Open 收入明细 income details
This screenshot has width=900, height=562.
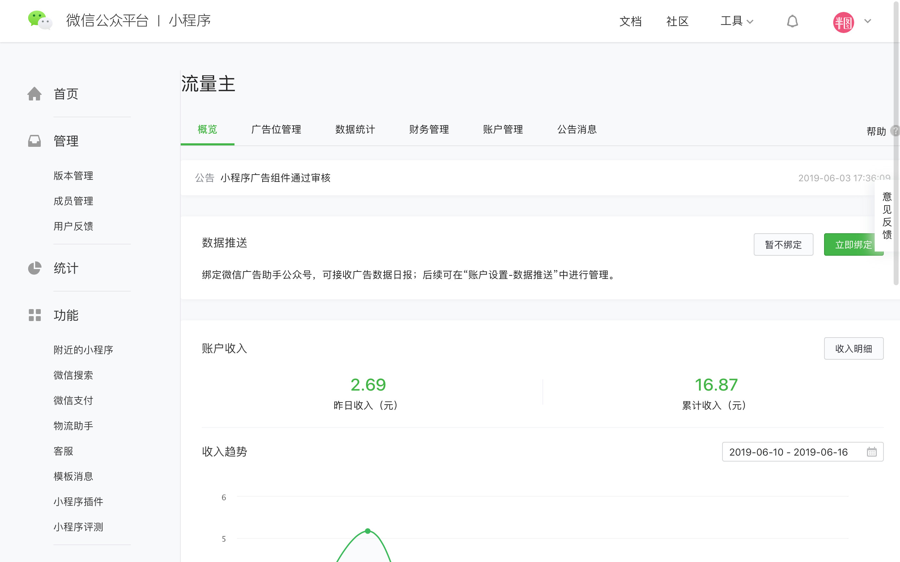[x=854, y=349]
